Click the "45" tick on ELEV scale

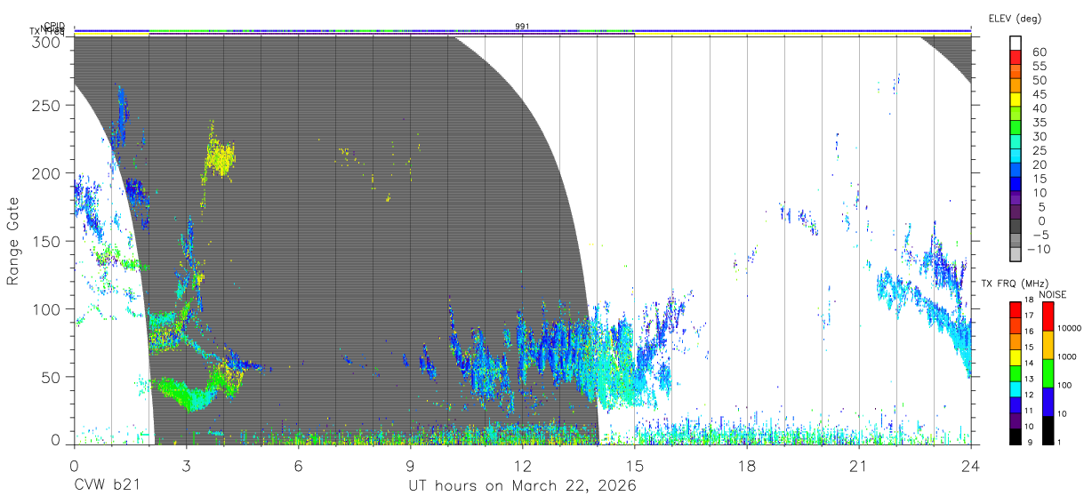[1040, 94]
